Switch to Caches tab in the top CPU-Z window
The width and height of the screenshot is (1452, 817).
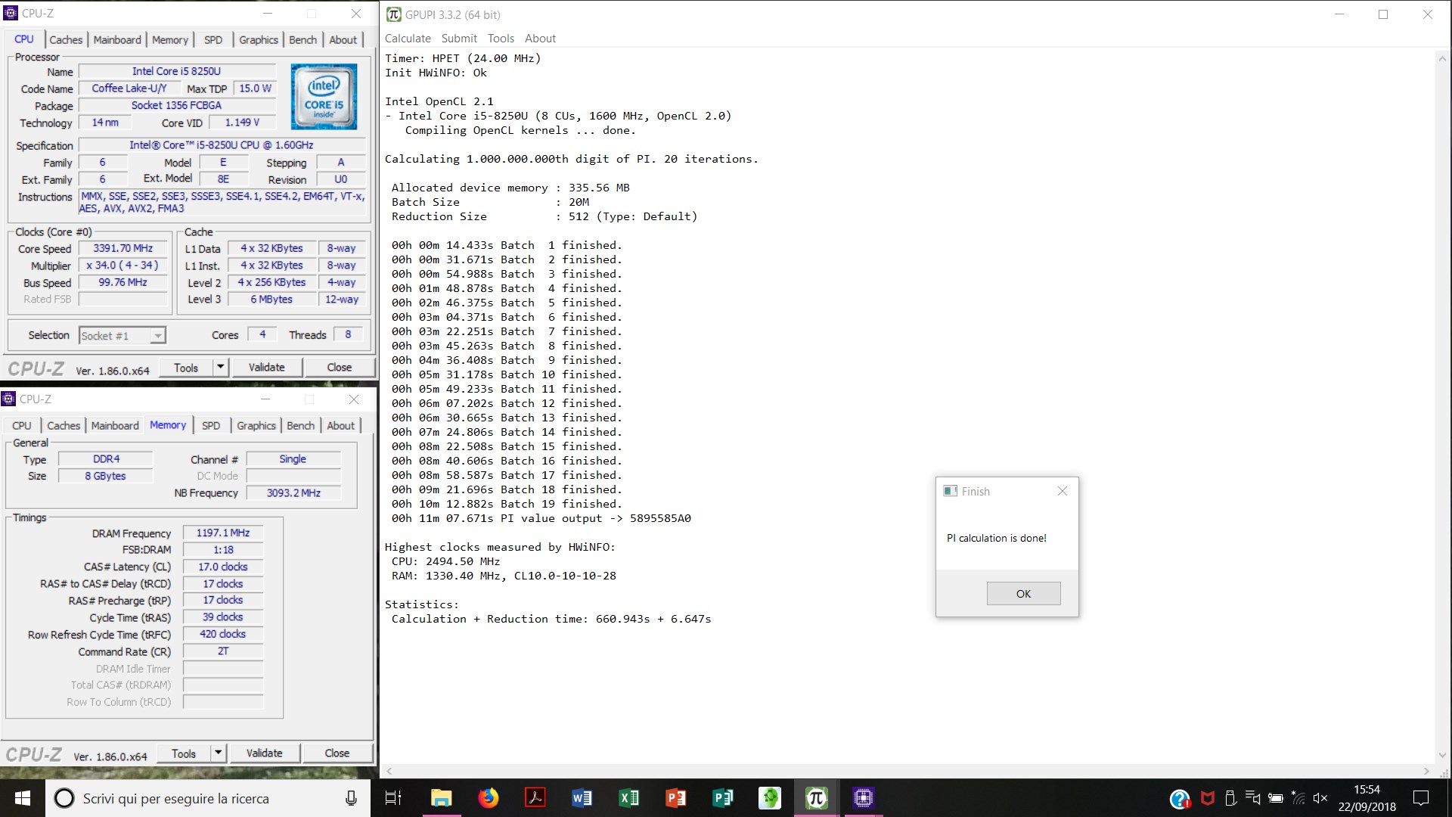coord(66,39)
